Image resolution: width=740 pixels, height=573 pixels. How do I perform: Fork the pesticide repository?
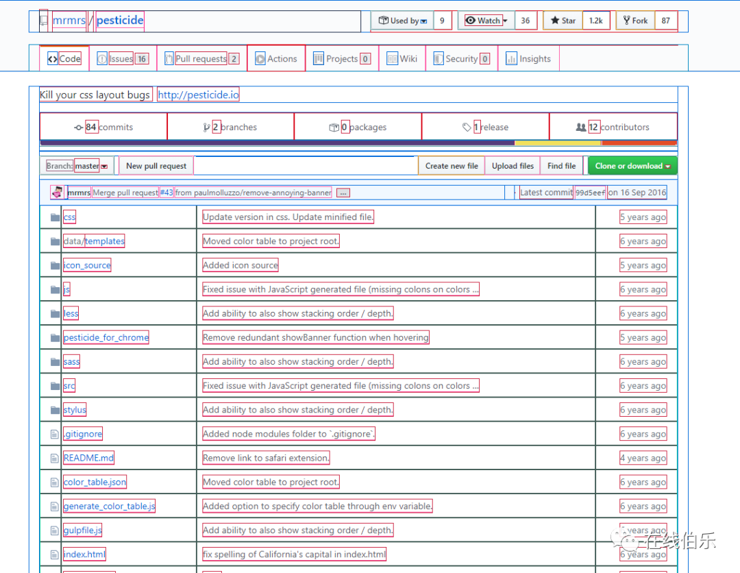pyautogui.click(x=635, y=21)
